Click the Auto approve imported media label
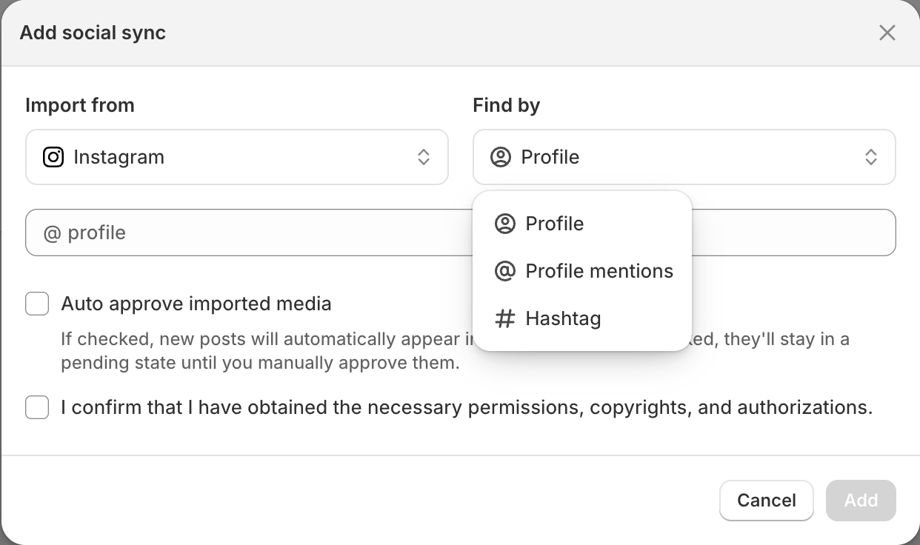The width and height of the screenshot is (920, 545). (196, 304)
